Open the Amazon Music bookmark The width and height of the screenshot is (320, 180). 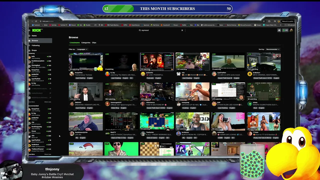270,25
